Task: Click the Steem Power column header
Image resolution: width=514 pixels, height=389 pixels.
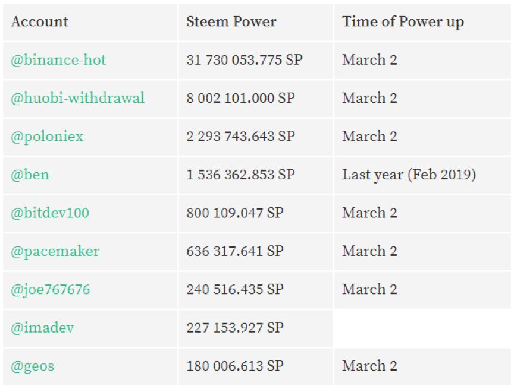Action: [x=231, y=22]
